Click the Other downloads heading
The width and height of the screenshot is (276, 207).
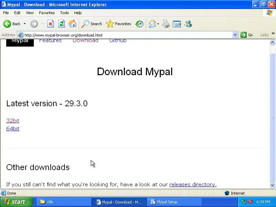38,167
